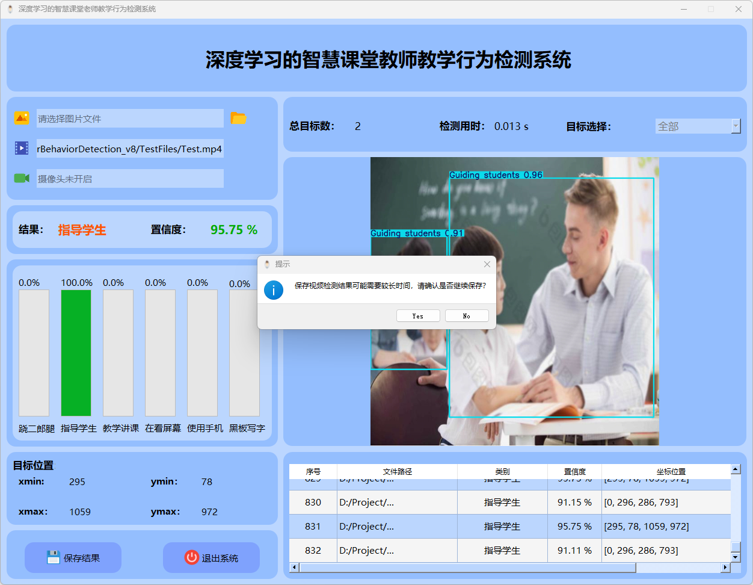
Task: Click the ymax value 972
Action: [209, 512]
